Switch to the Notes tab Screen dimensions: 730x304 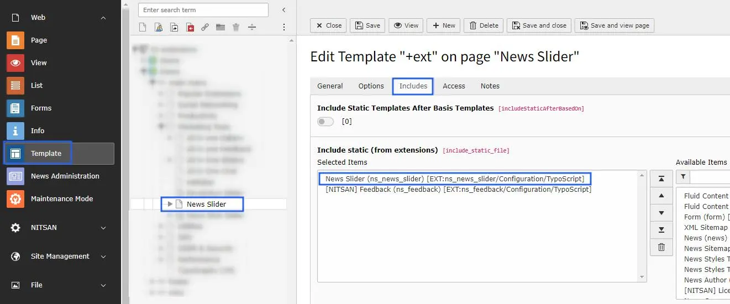coord(490,86)
